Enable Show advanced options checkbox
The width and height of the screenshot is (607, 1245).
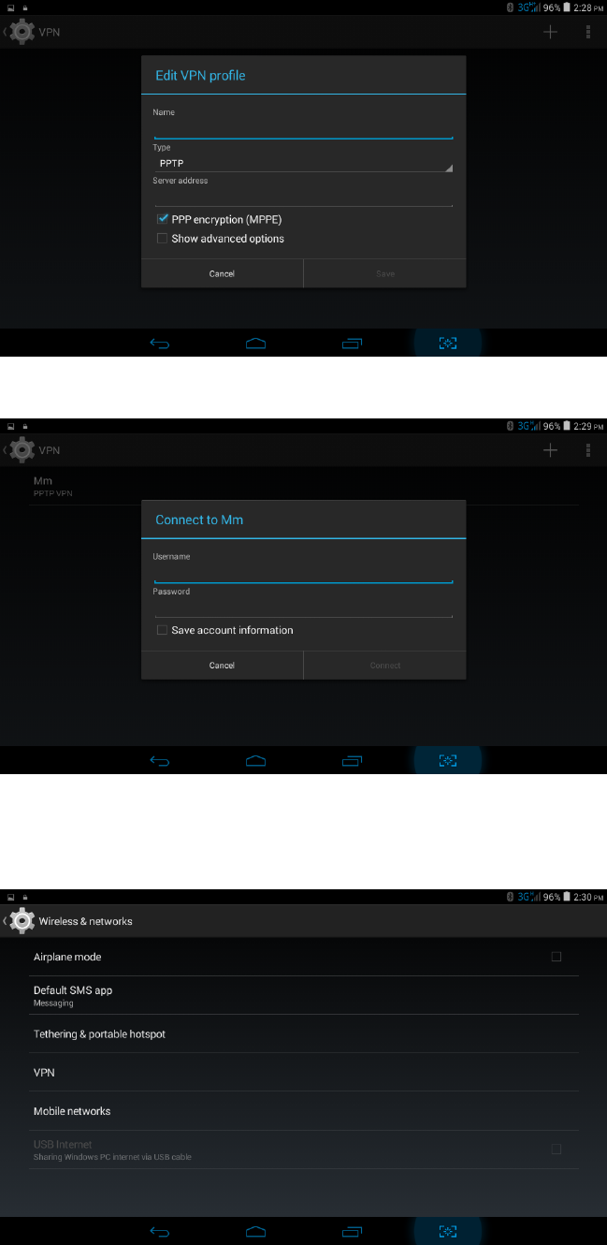tap(163, 239)
